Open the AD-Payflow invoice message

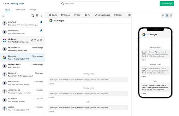[x=22, y=100]
